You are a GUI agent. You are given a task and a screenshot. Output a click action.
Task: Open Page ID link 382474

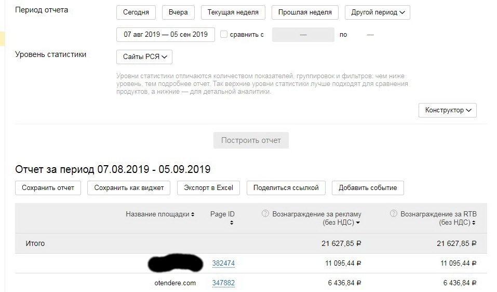click(223, 264)
